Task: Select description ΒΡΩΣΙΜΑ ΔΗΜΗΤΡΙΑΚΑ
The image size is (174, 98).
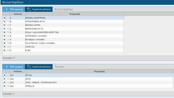Action: (35, 18)
